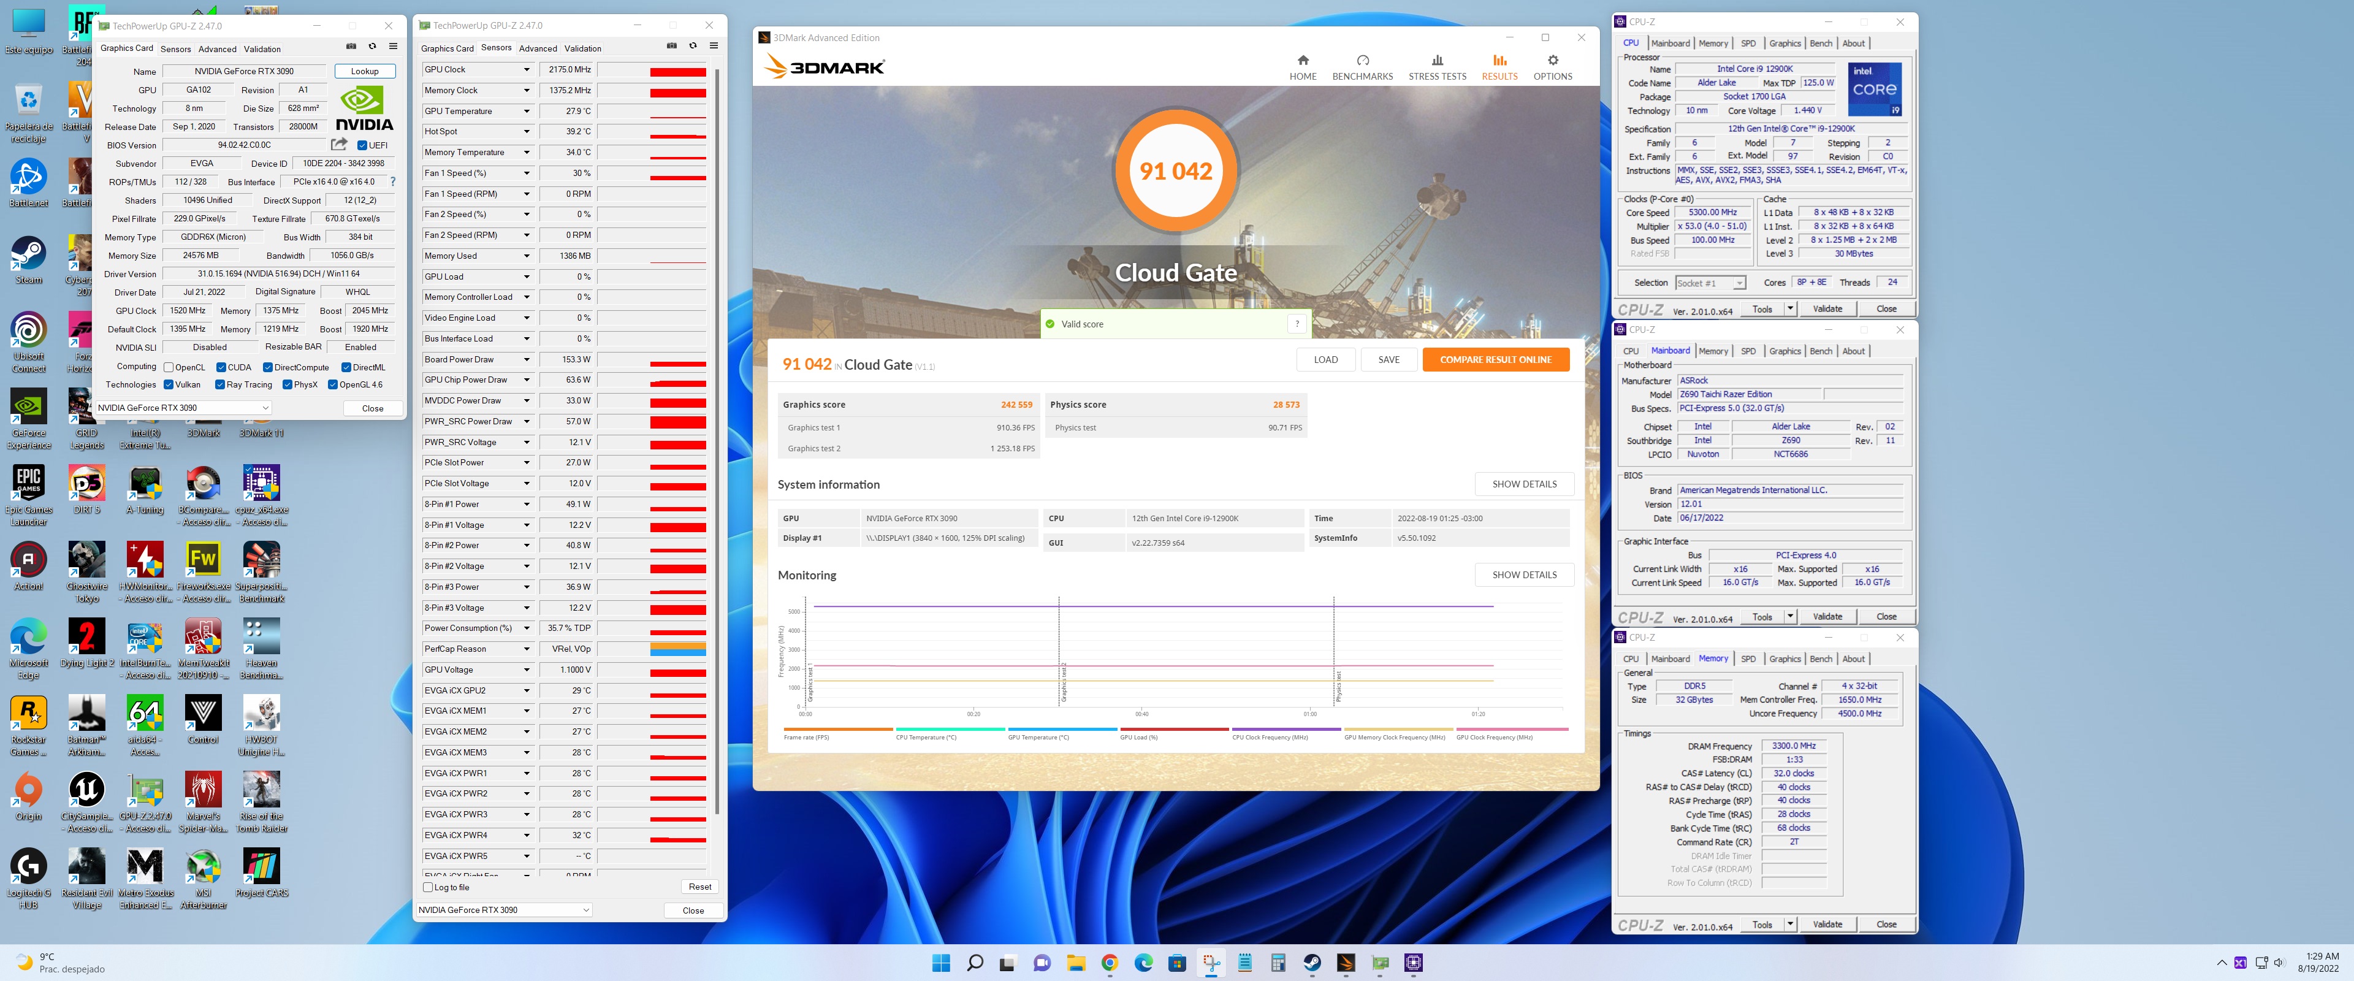Open 3DMark Benchmarks section
Image resolution: width=2354 pixels, height=981 pixels.
(1363, 67)
